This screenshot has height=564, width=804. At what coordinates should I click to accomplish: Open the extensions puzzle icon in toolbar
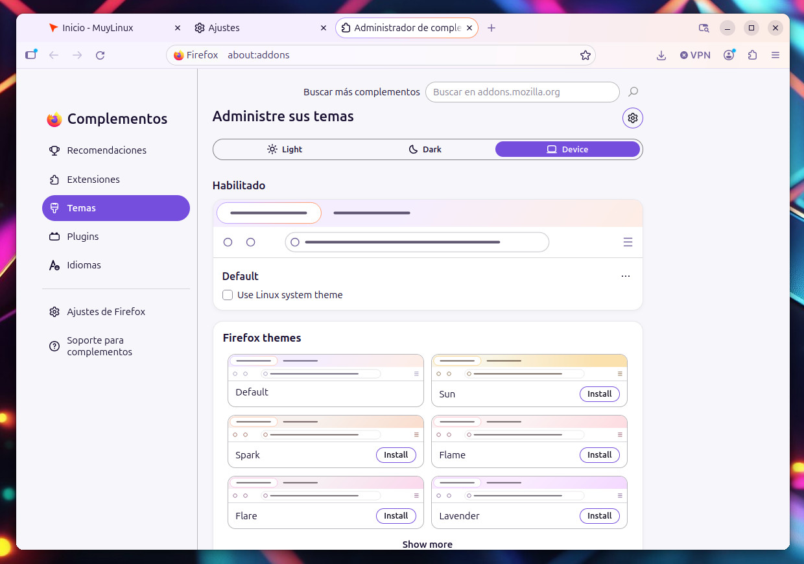click(x=752, y=55)
